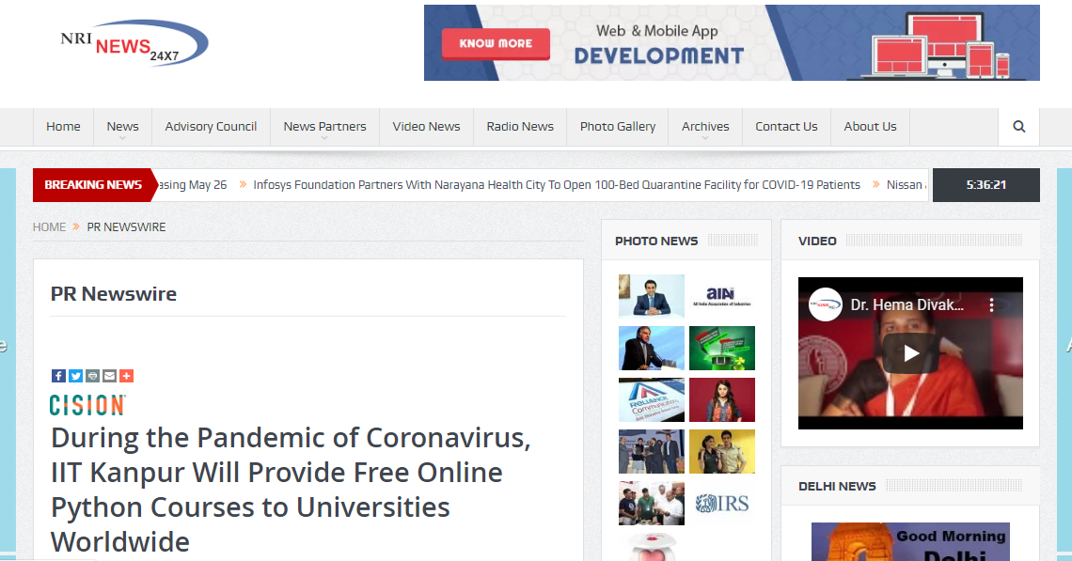Viewport: 1072px width, 561px height.
Task: Open the elderly man at desk thumbnail
Action: 652,348
